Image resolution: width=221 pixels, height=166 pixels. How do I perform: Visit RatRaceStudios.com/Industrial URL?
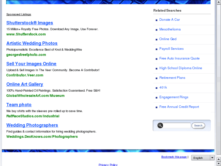33,116
